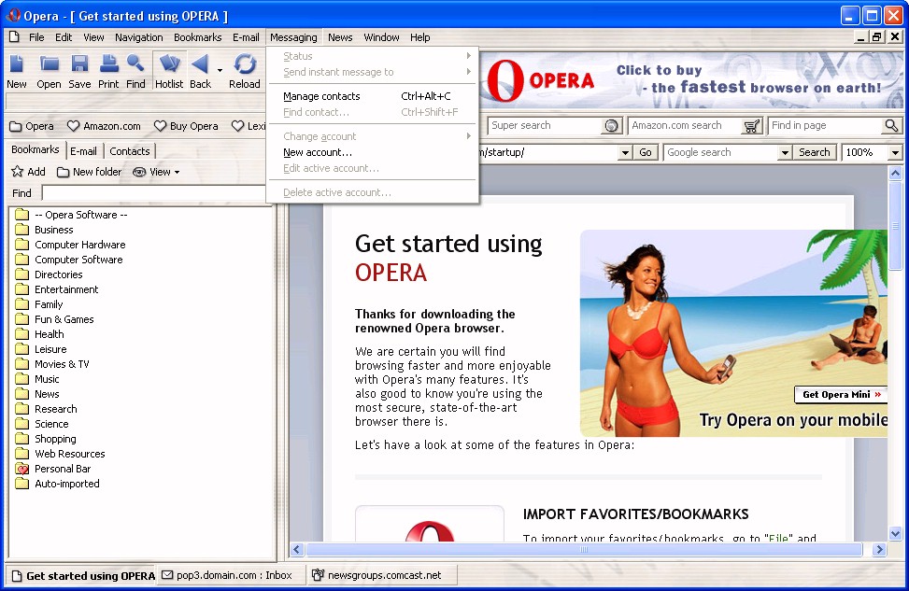Open the Navigation menu
This screenshot has height=591, width=909.
138,37
